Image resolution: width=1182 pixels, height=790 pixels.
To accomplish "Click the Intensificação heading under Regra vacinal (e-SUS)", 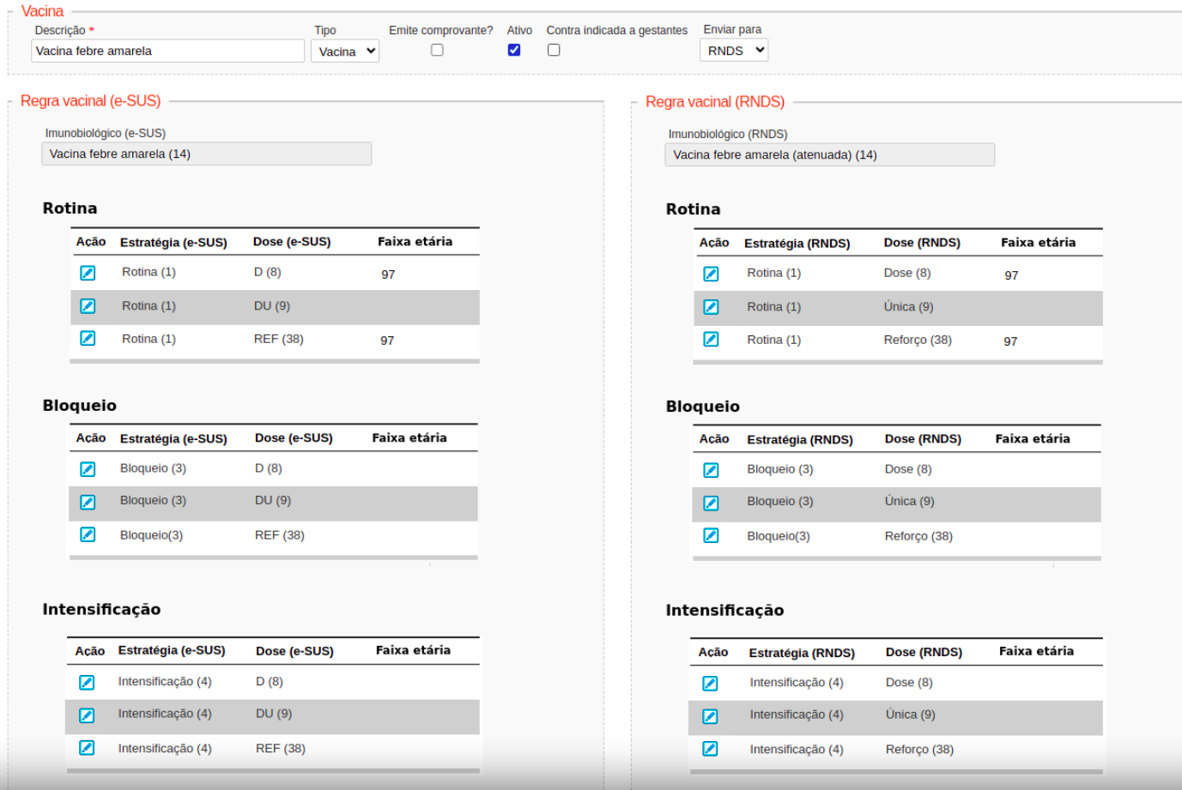I will coord(101,610).
